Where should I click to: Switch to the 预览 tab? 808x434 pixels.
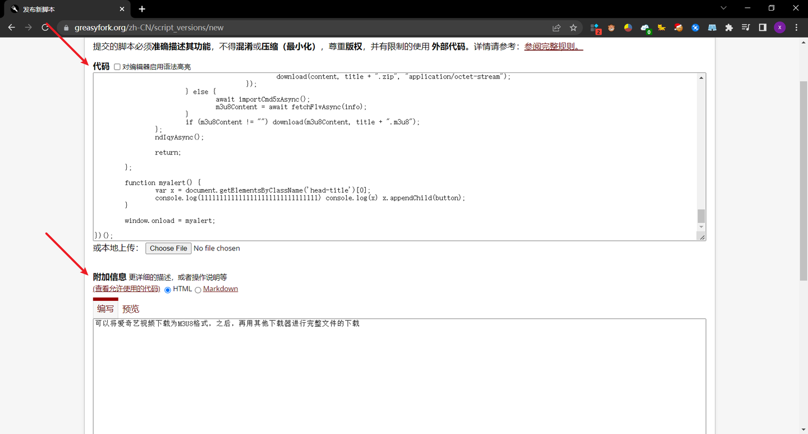(131, 309)
